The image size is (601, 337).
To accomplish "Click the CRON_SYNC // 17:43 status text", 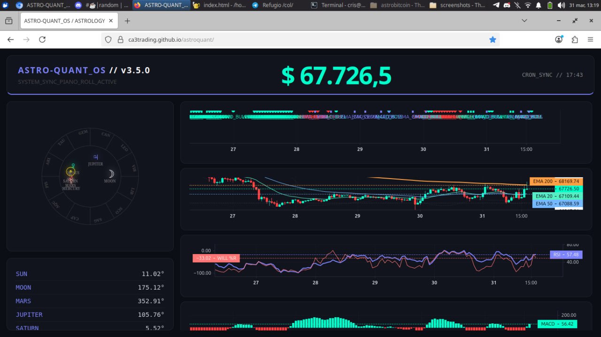I will pos(552,75).
